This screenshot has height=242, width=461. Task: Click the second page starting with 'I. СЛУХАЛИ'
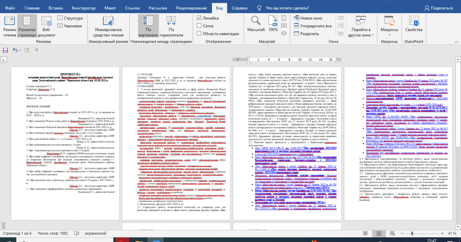click(175, 143)
